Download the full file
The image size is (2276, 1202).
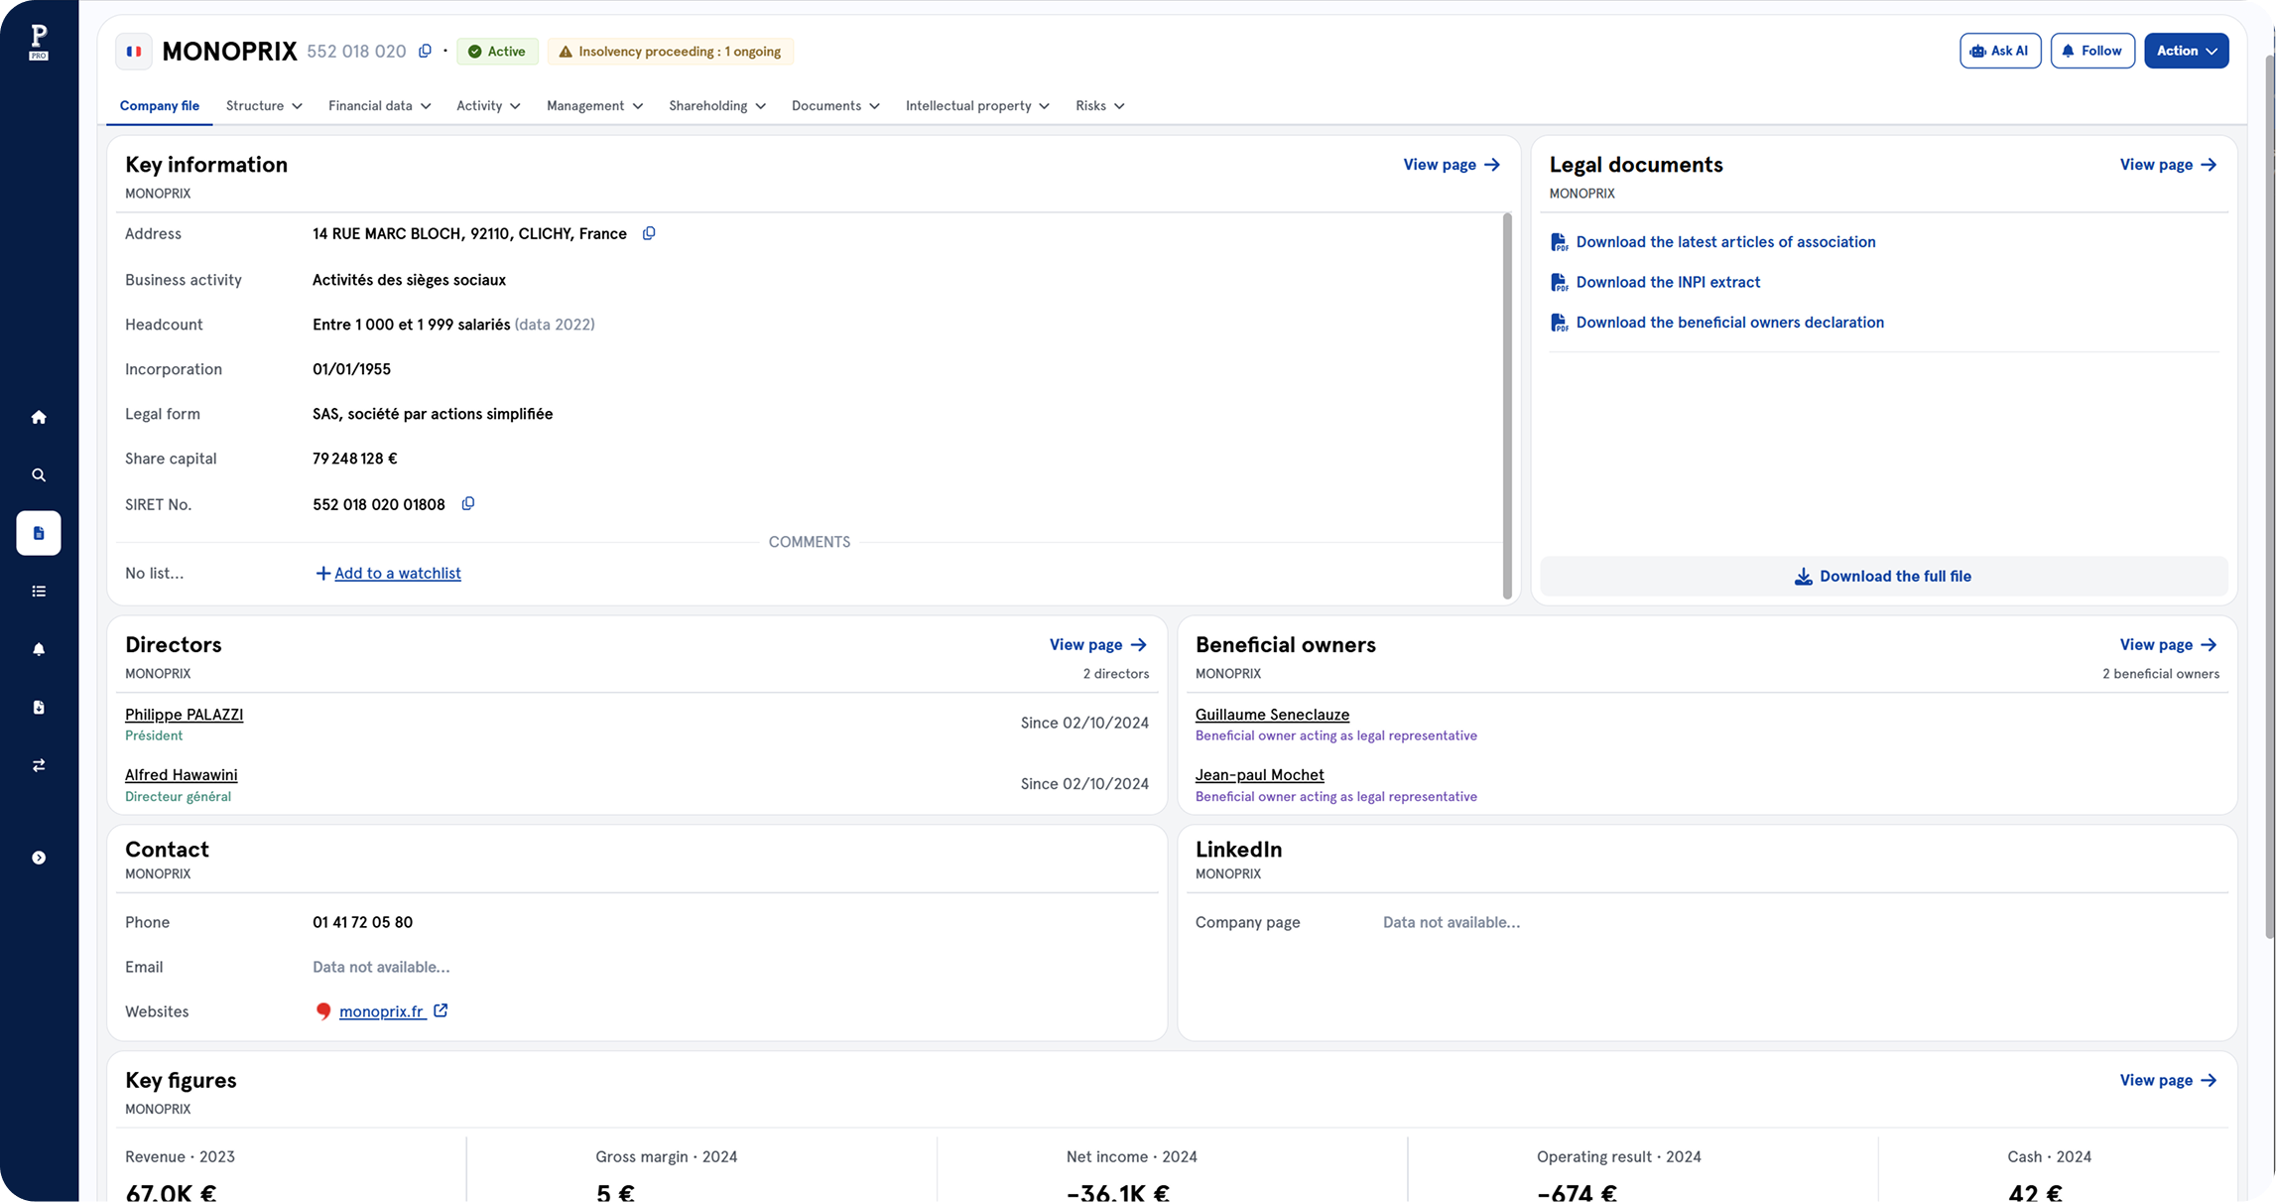(x=1883, y=577)
